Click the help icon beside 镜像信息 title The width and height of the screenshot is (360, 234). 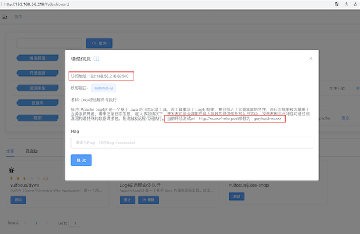96,58
